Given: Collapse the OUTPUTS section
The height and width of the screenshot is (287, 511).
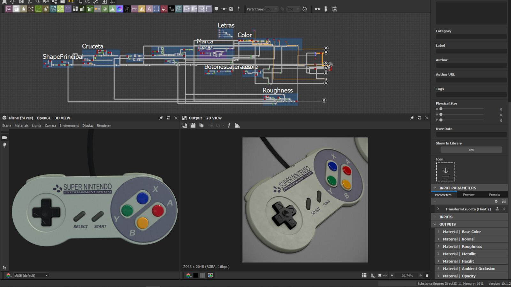Looking at the screenshot, I should 435,224.
